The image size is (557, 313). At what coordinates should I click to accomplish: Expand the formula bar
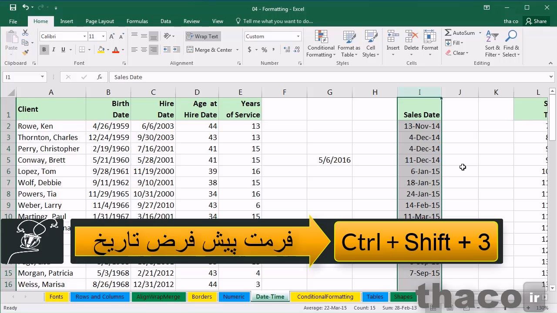point(551,77)
